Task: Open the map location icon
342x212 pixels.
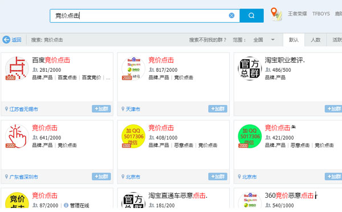Action: click(x=276, y=14)
